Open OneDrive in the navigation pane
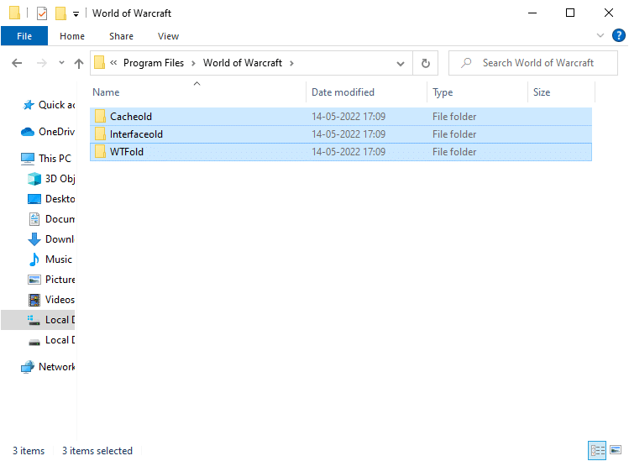629x461 pixels. [47, 132]
